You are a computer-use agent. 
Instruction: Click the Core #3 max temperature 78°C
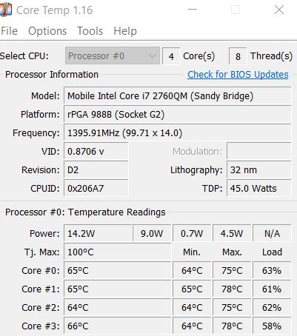pos(232,326)
